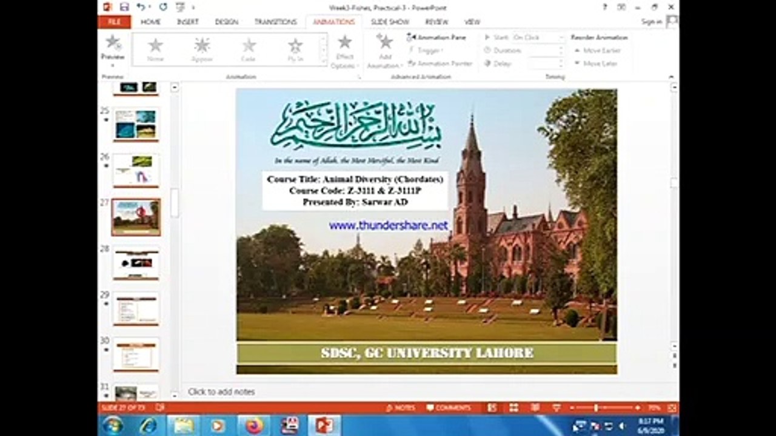Select slide 25 thumbnail

click(136, 124)
